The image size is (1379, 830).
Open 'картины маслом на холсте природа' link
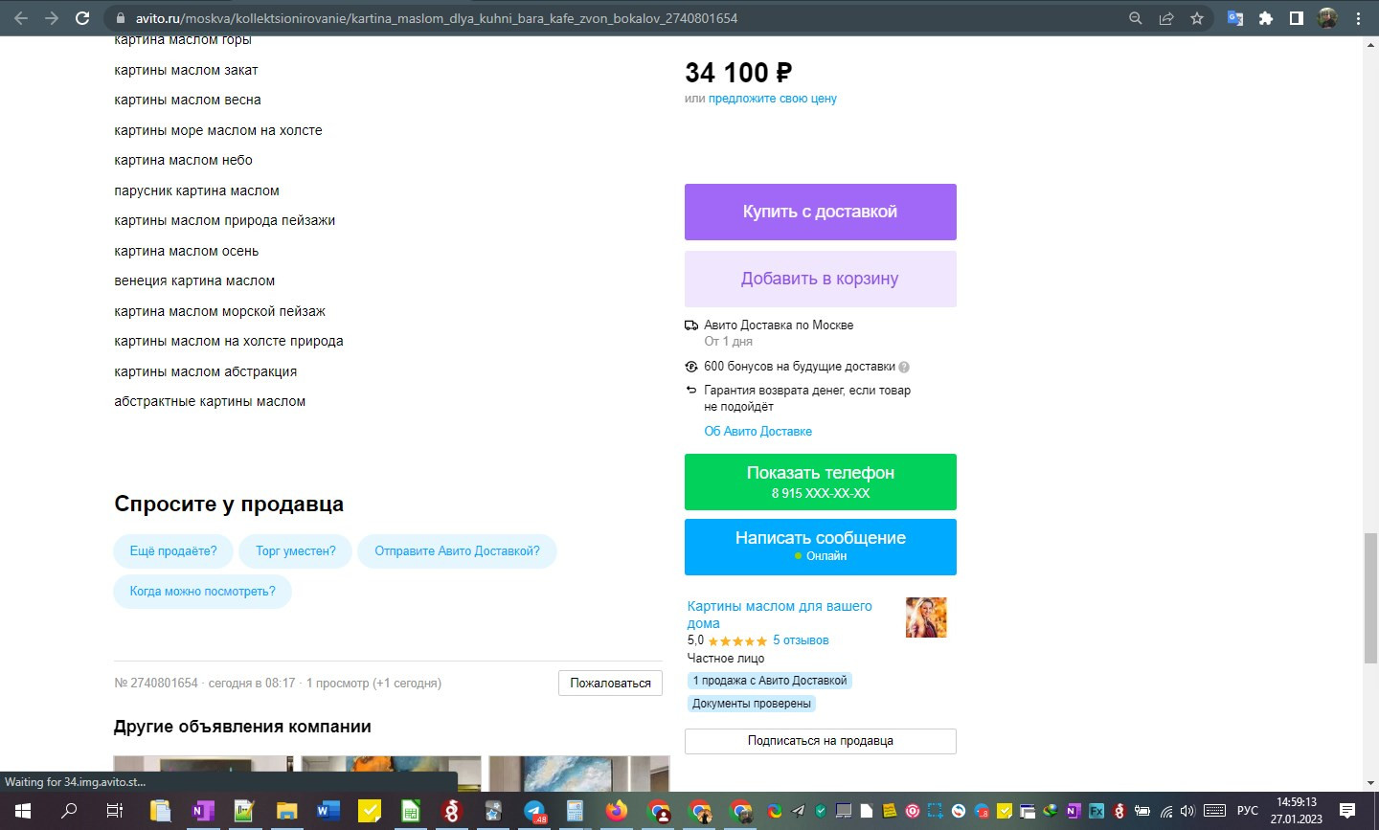[229, 341]
